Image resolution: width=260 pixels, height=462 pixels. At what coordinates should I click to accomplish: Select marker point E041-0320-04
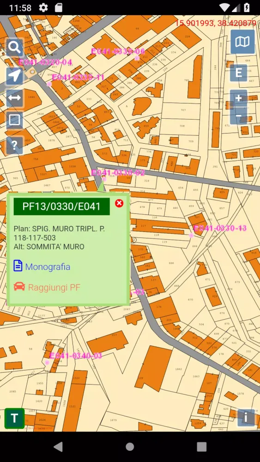(32, 71)
